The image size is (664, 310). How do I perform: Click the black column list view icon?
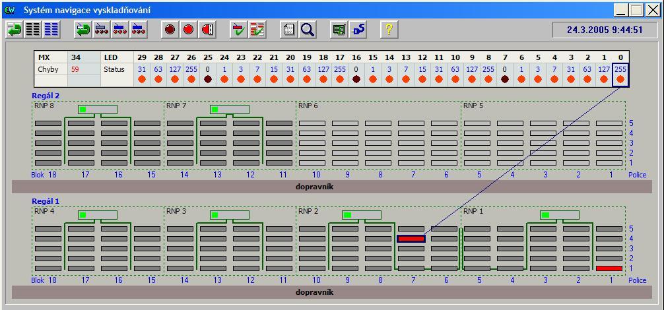click(x=32, y=30)
